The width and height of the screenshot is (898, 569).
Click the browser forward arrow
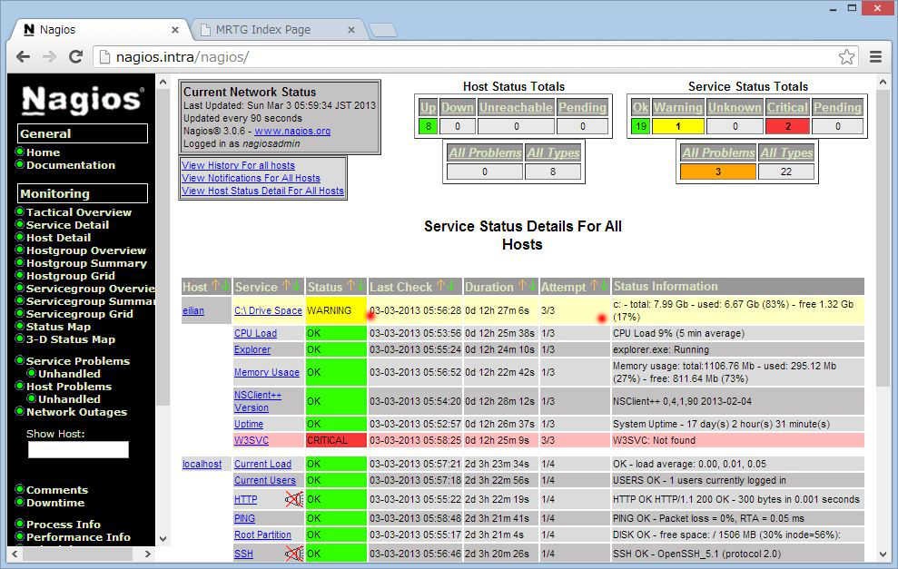pyautogui.click(x=50, y=56)
